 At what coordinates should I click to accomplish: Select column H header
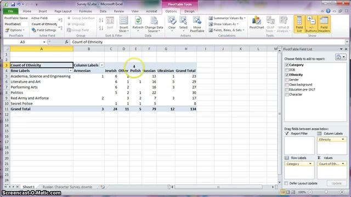tap(186, 49)
